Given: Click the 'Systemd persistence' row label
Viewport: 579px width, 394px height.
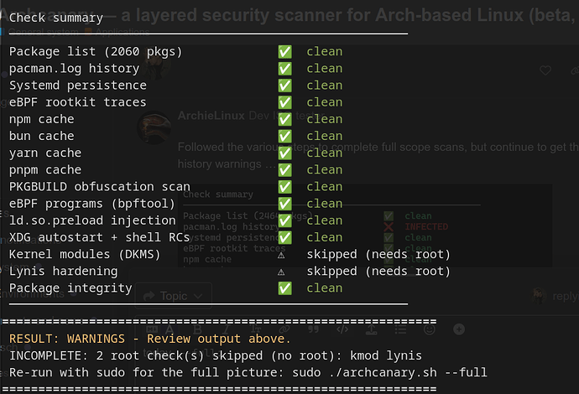Looking at the screenshot, I should [77, 86].
